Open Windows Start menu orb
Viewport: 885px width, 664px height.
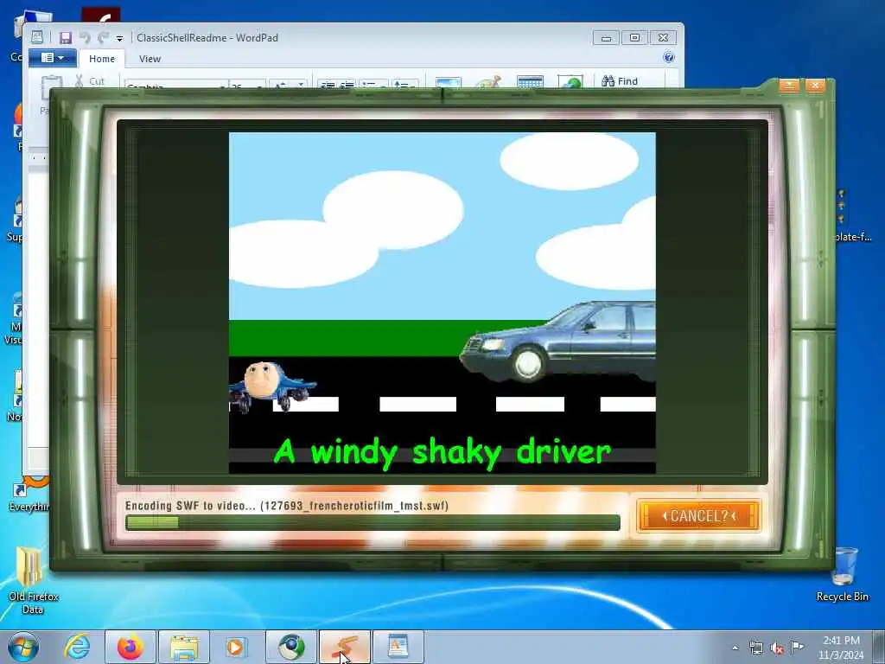click(23, 647)
